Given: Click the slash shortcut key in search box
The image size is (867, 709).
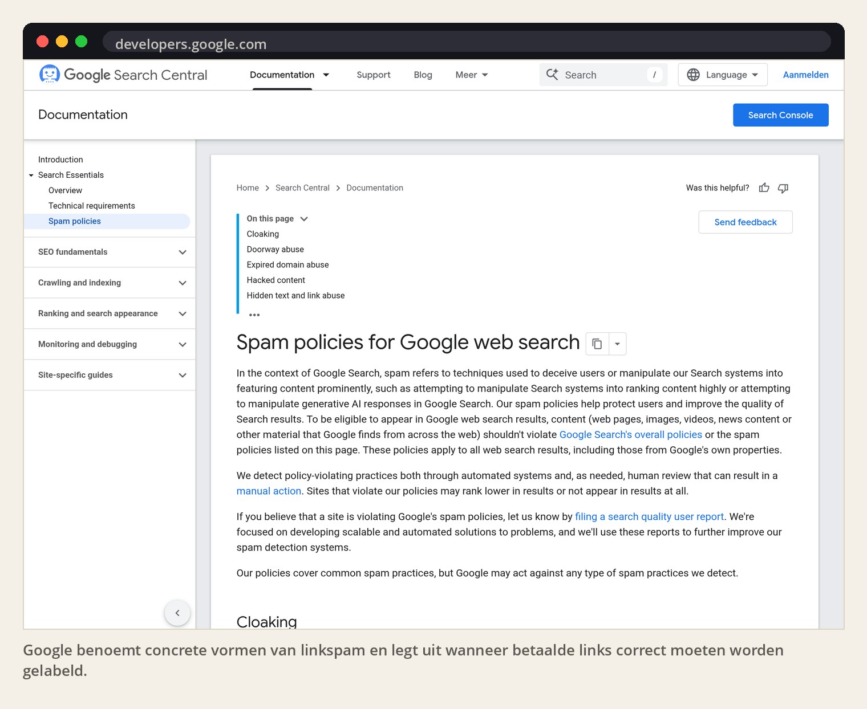Looking at the screenshot, I should [654, 75].
